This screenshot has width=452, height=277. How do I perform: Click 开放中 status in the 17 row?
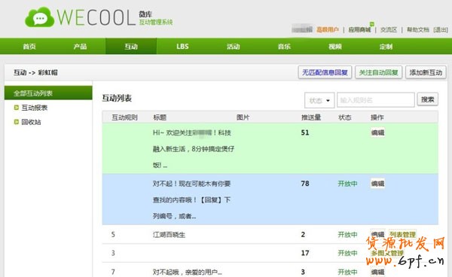point(347,253)
